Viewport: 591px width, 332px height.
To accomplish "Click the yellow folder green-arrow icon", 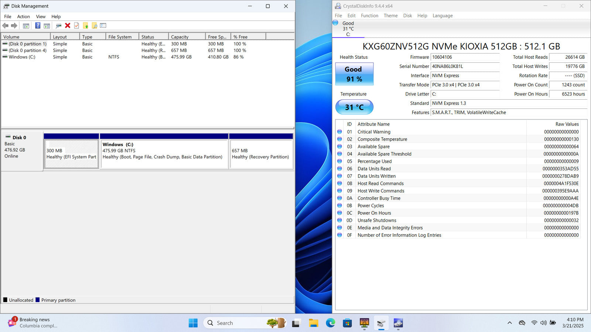I will [x=86, y=25].
